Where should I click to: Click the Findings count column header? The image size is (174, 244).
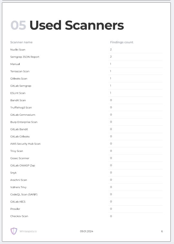pos(121,42)
